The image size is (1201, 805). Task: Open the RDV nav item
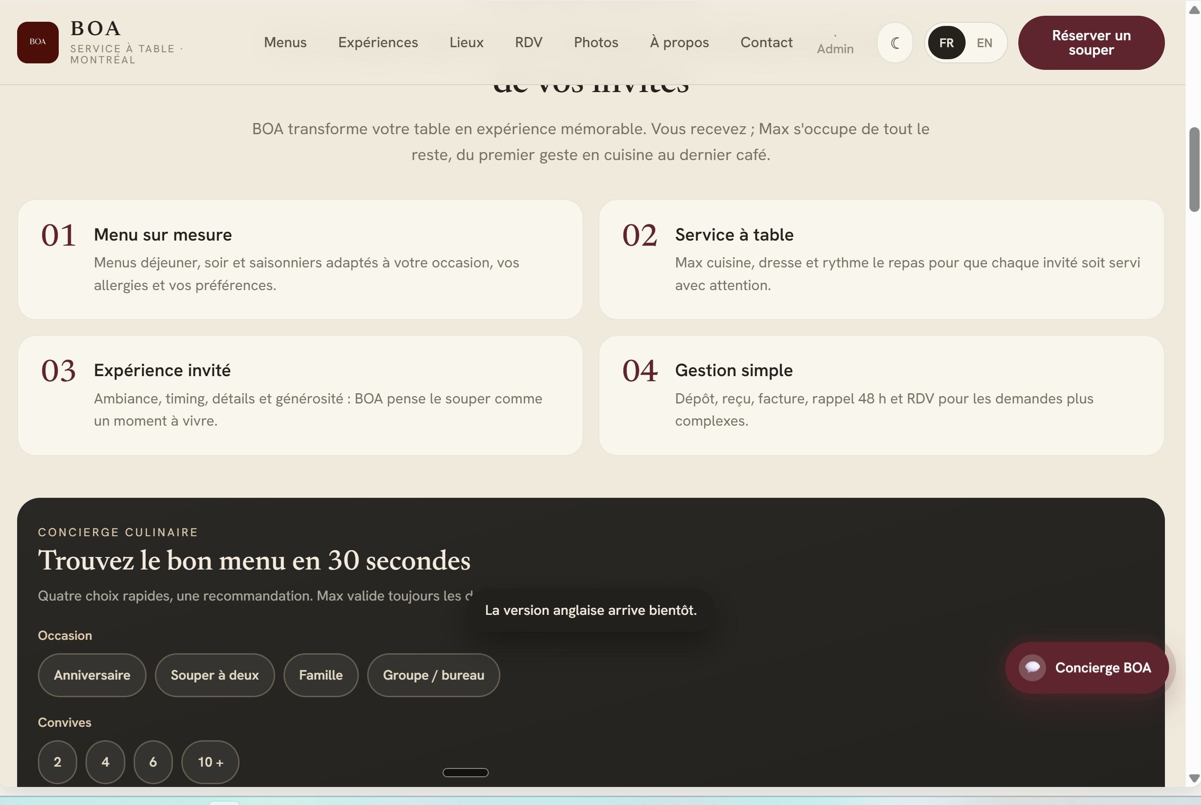(529, 42)
